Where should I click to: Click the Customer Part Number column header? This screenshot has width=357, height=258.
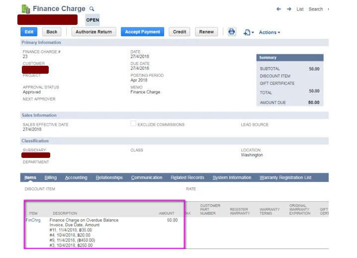[210, 209]
